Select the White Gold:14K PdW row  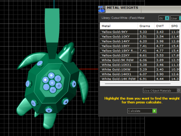[140, 79]
